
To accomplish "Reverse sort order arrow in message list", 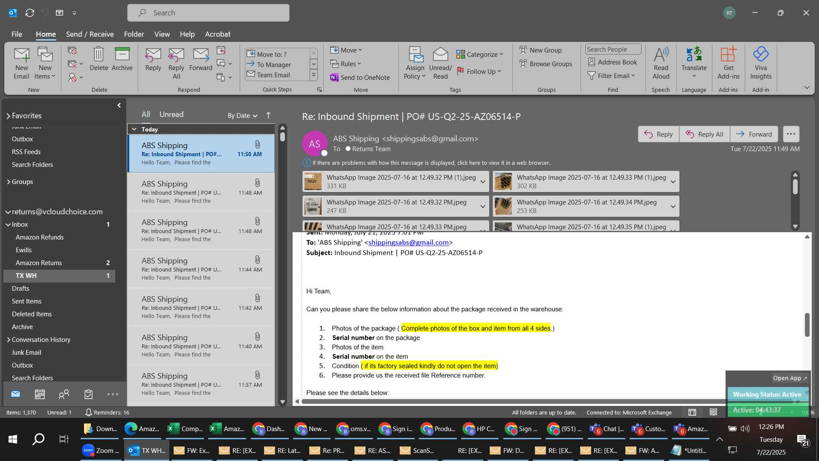I will (268, 115).
